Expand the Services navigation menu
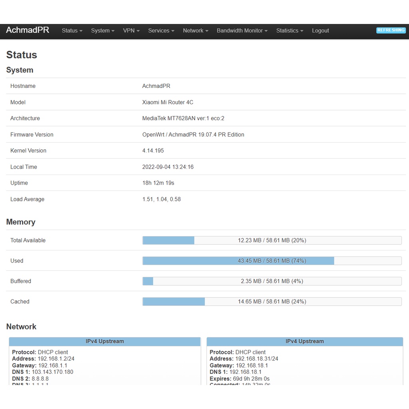The width and height of the screenshot is (409, 409). pyautogui.click(x=161, y=31)
